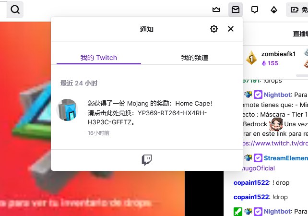This screenshot has height=216, width=308.
Task: Switch to 我的 Twitch tab
Action: [99, 58]
